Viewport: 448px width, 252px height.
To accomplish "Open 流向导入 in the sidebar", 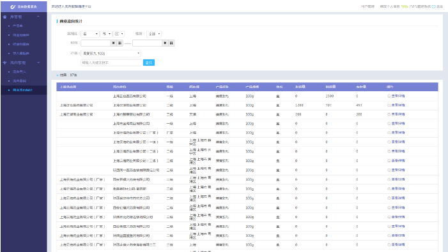I will (19, 71).
